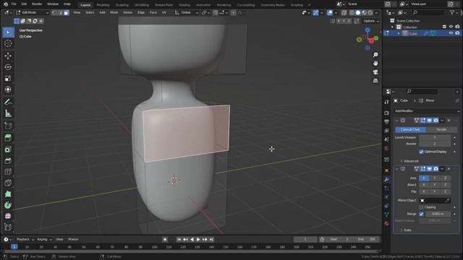Select the Rotate tool in the toolbar

point(8,67)
